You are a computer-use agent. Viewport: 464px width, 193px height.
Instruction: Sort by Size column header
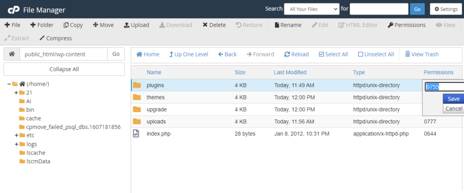[x=240, y=72]
